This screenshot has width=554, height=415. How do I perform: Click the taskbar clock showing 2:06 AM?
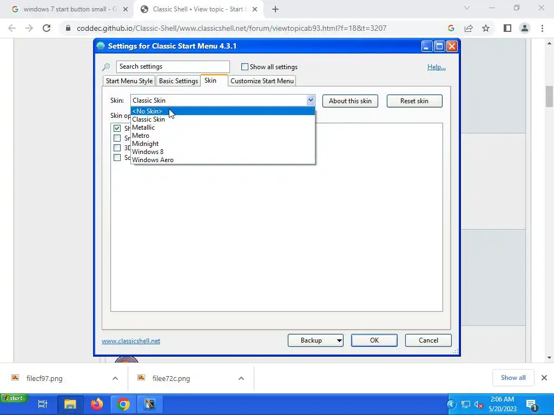coord(502,404)
